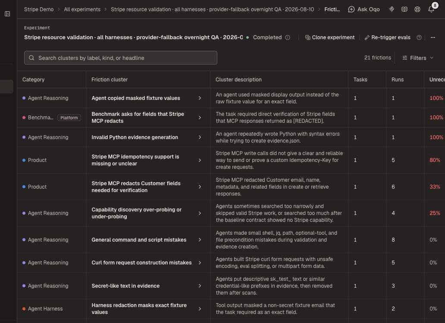Click the layered stack icon in header

[392, 9]
